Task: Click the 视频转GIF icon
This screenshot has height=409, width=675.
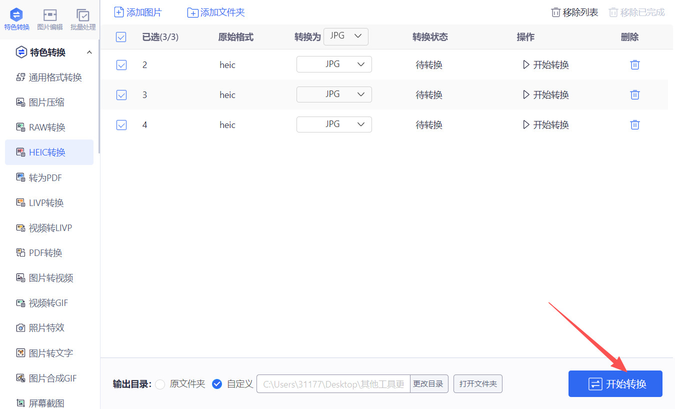Action: tap(20, 303)
